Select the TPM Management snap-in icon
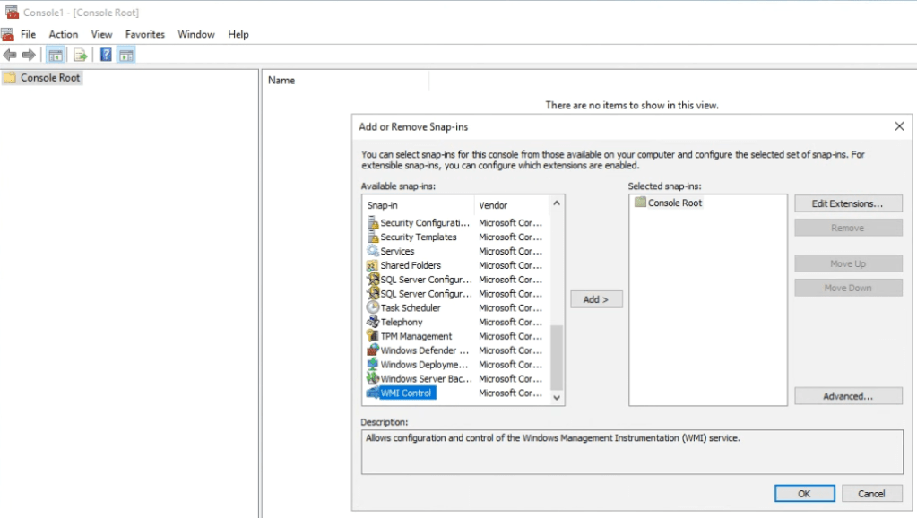This screenshot has width=917, height=518. pos(373,336)
